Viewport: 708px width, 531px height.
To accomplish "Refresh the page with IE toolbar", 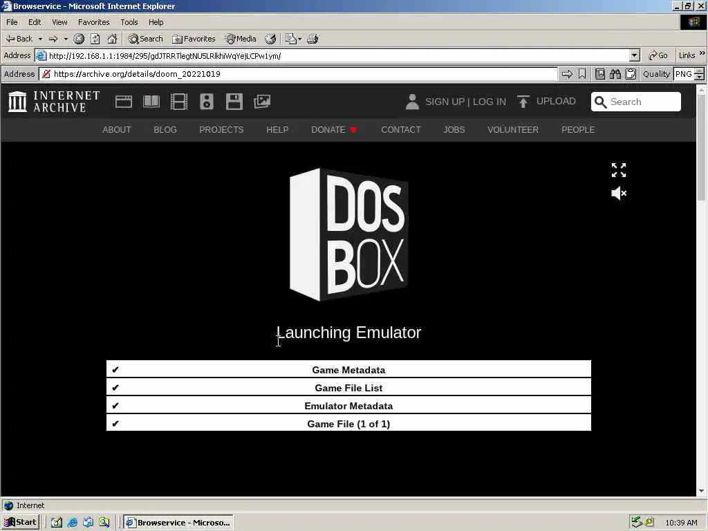I will coord(95,39).
